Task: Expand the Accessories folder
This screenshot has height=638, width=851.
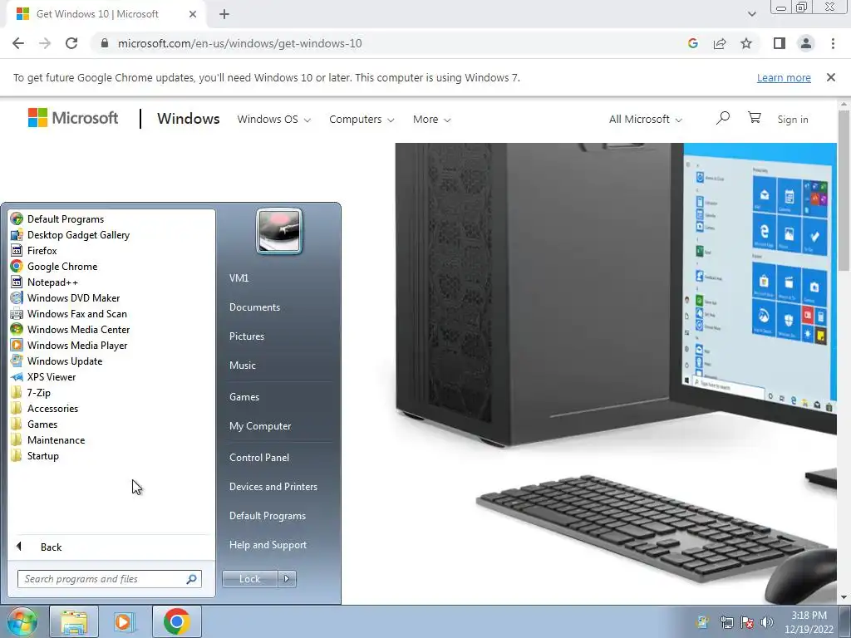Action: click(x=45, y=408)
